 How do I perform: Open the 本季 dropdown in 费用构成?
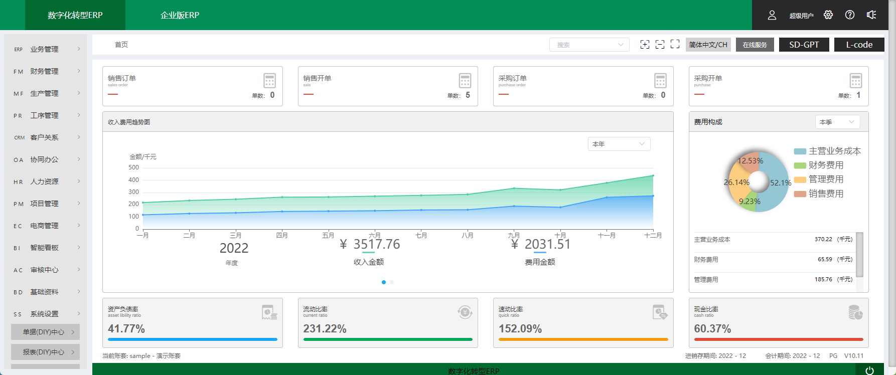pyautogui.click(x=837, y=122)
